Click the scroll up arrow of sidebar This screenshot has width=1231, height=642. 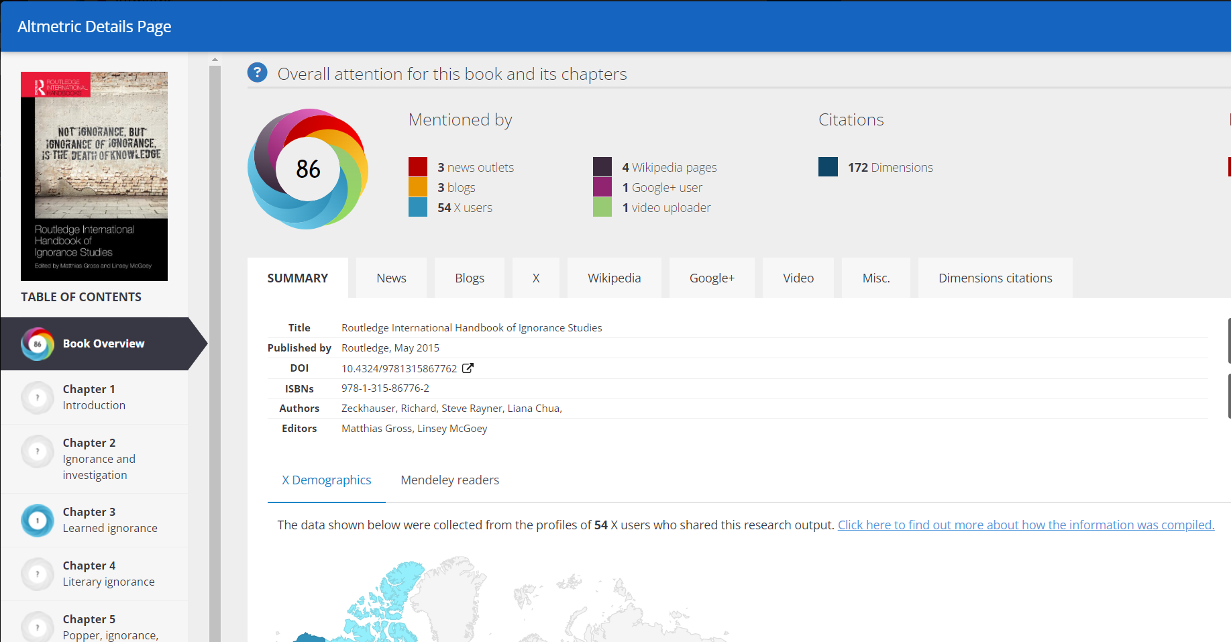coord(215,60)
